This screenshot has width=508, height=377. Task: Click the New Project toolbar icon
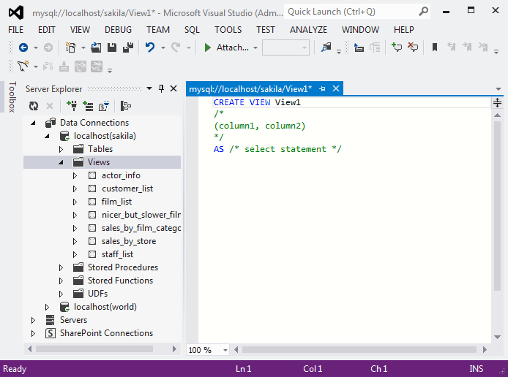pos(70,47)
